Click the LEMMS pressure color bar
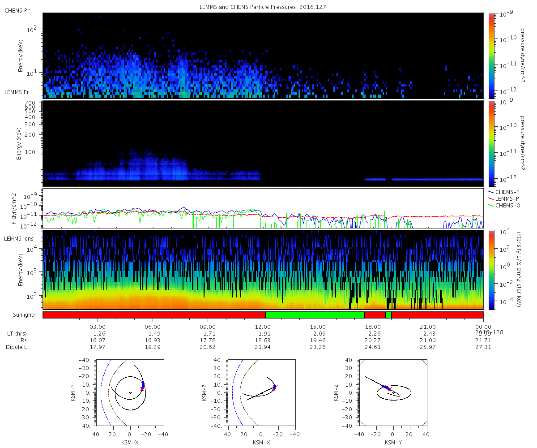The image size is (537, 448). 492,143
